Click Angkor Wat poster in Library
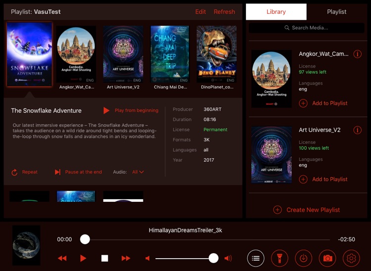 click(272, 79)
